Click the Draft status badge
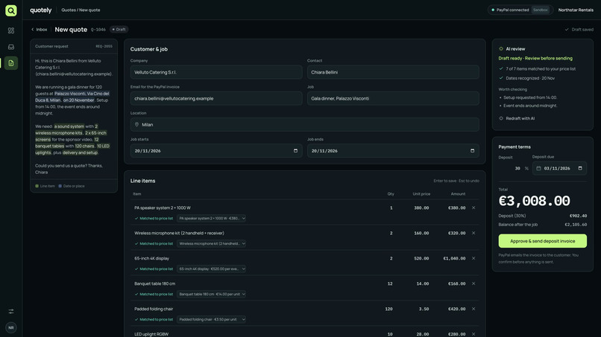Screen dimensions: 601x337 pyautogui.click(x=119, y=30)
